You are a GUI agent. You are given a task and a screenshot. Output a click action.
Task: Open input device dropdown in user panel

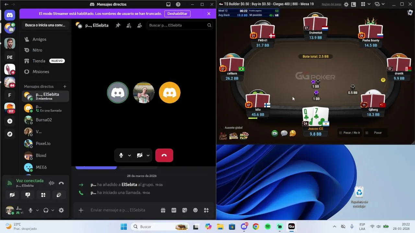tap(37, 210)
